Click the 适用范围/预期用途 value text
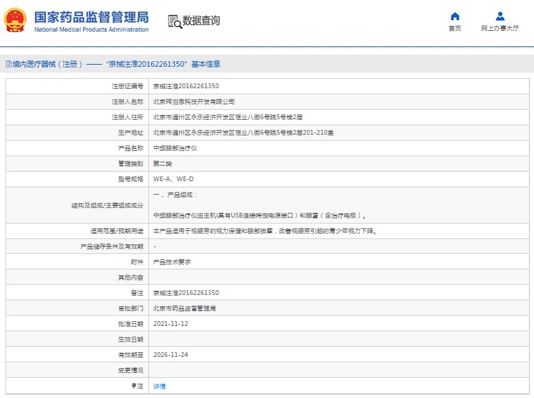This screenshot has height=398, width=534. [265, 231]
